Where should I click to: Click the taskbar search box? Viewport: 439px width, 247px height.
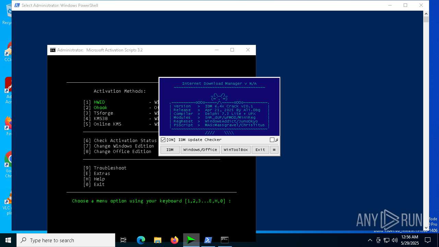(66, 240)
